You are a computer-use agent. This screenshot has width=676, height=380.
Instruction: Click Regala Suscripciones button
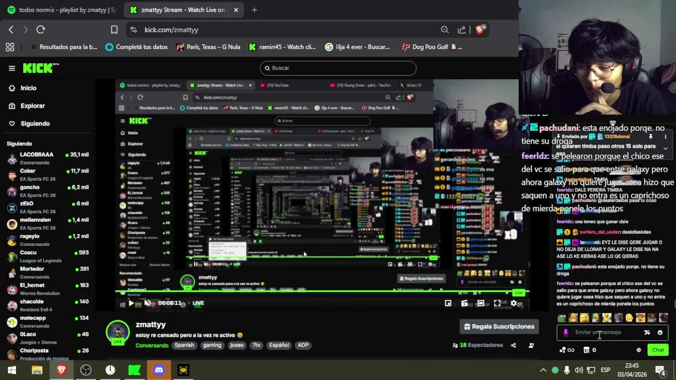(x=499, y=327)
